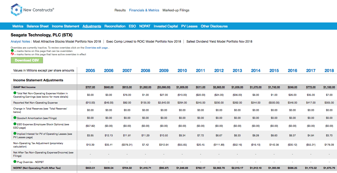The image size is (337, 173).
Task: Click green override dot beside Goodwill Amortization
Action: 15,118
